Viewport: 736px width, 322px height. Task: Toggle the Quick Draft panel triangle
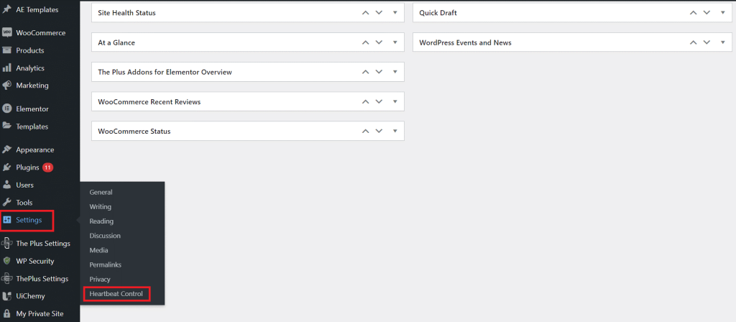click(x=723, y=13)
